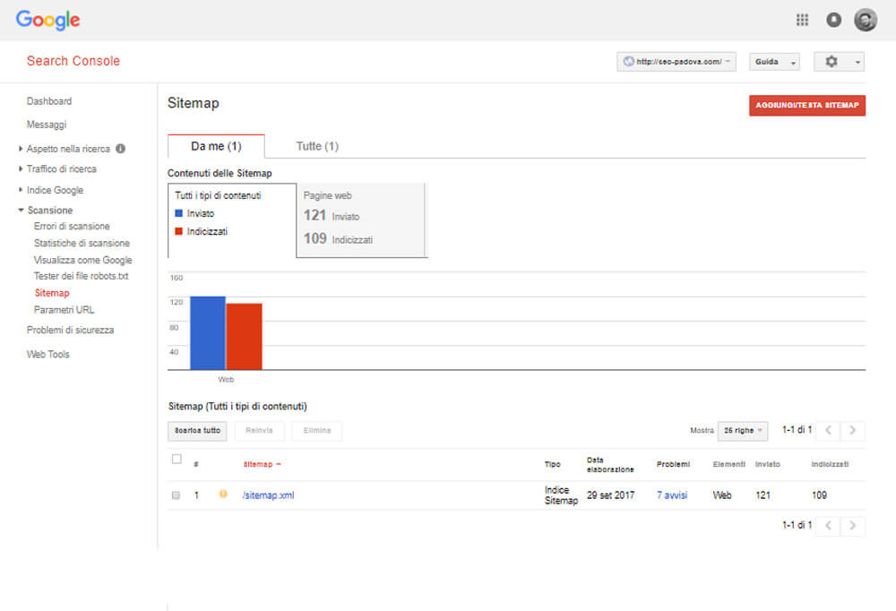Click the Inviato column header
This screenshot has height=611, width=896.
(768, 464)
